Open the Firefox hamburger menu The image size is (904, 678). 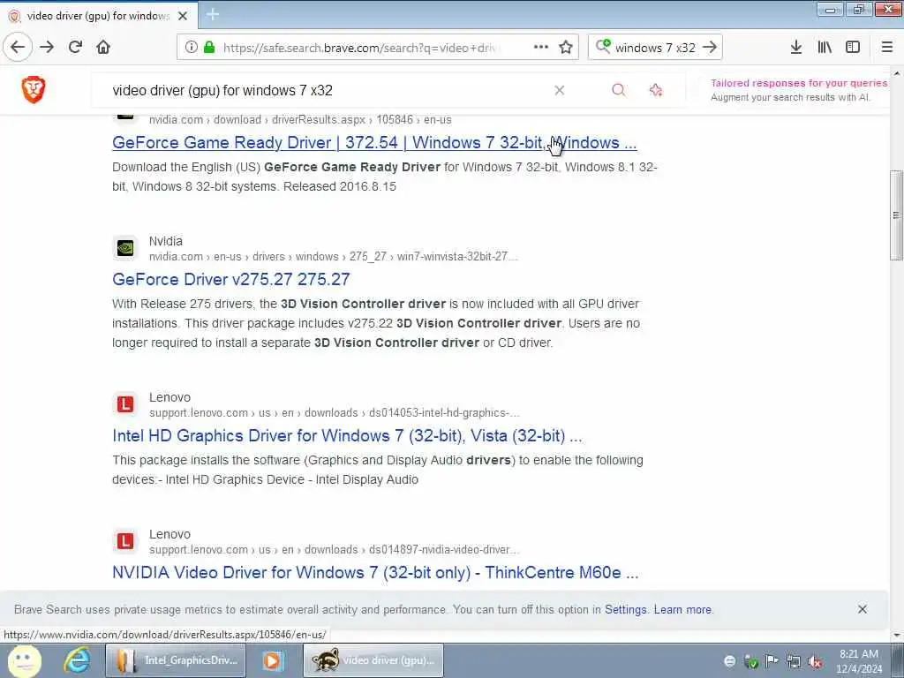[x=887, y=48]
